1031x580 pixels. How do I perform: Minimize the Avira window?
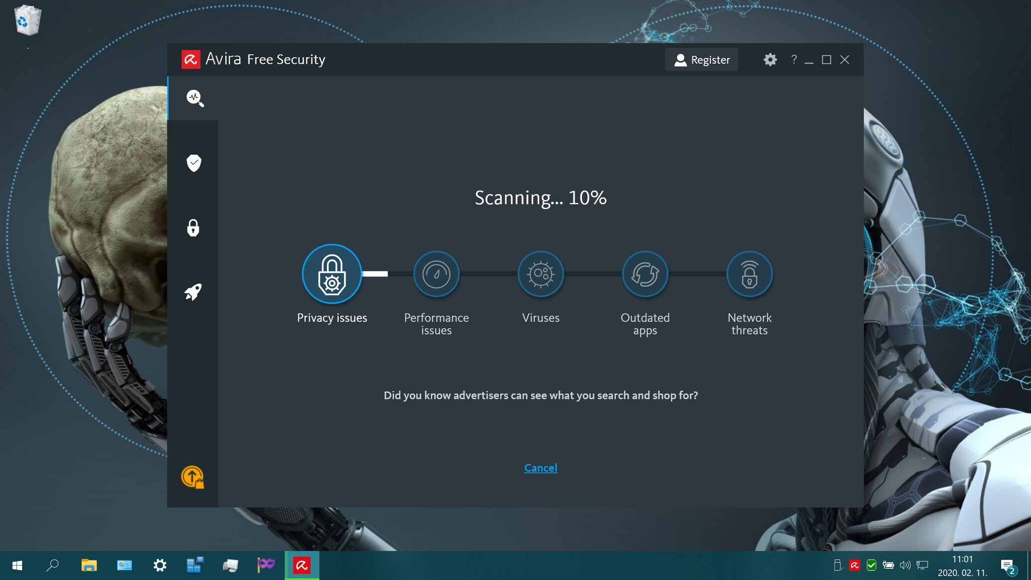click(x=809, y=60)
